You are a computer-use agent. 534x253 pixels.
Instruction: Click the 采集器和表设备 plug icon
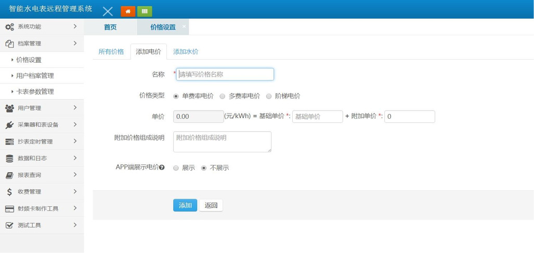[9, 125]
